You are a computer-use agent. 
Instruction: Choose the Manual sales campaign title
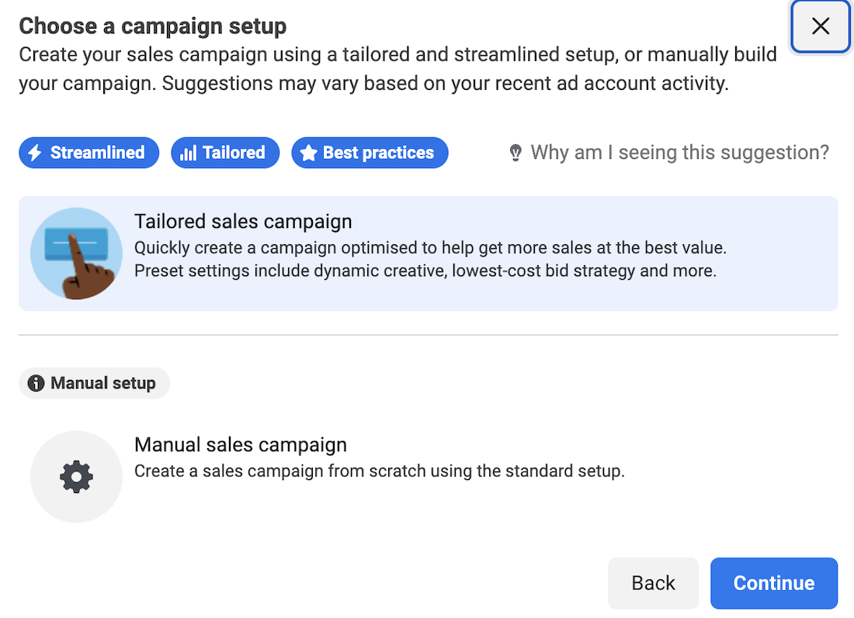click(x=241, y=445)
